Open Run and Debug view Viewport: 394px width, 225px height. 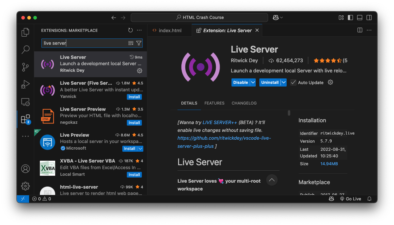tap(25, 84)
